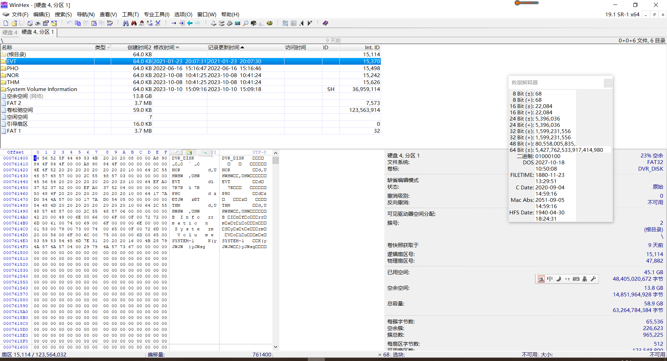The image size is (667, 361).
Task: Click the Open file folder icon
Action: point(14,23)
